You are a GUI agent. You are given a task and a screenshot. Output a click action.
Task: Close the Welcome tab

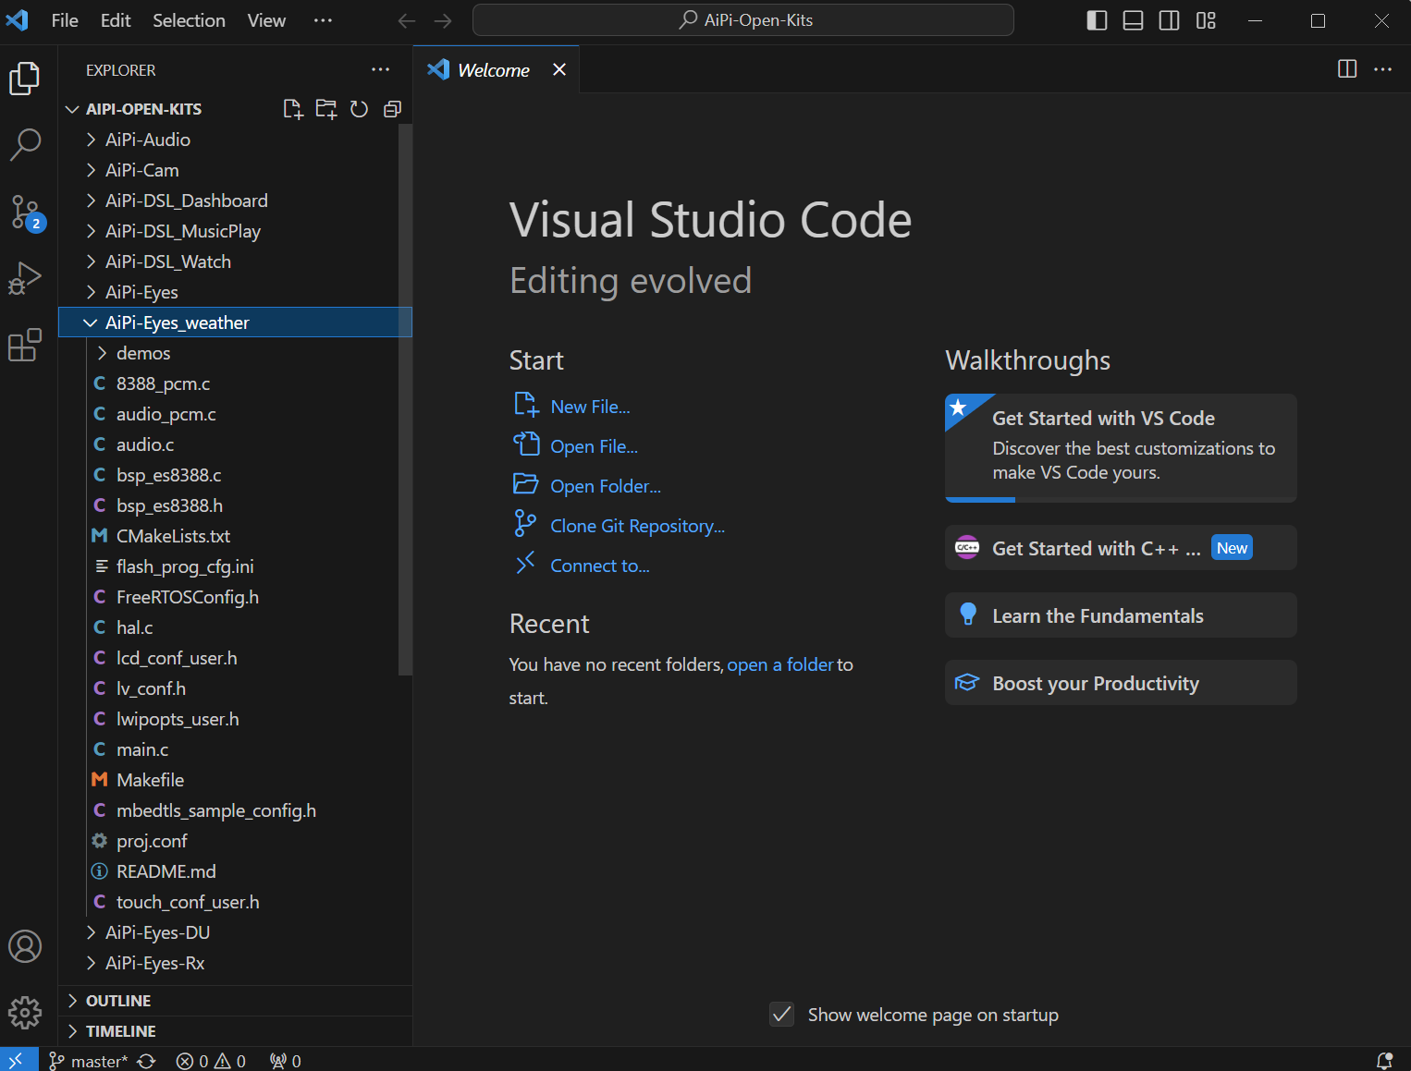(559, 69)
